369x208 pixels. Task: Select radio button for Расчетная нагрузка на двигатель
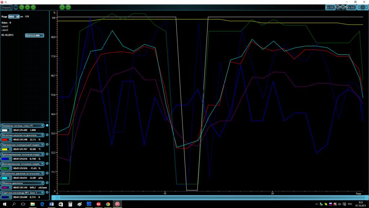tap(47, 135)
